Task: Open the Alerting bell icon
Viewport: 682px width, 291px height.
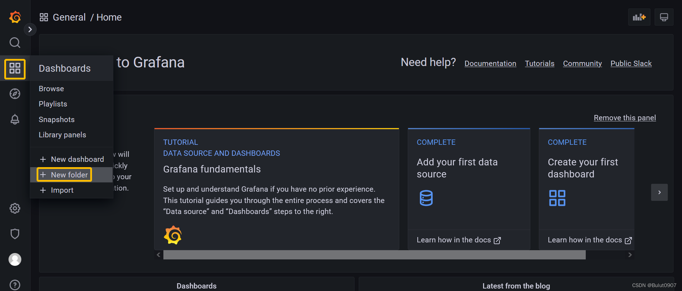Action: pos(15,119)
